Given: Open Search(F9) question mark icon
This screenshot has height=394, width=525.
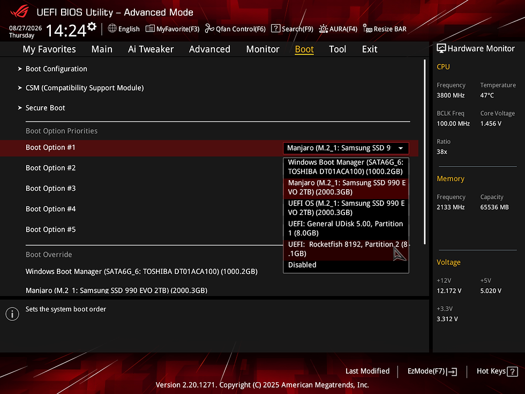Looking at the screenshot, I should click(275, 28).
